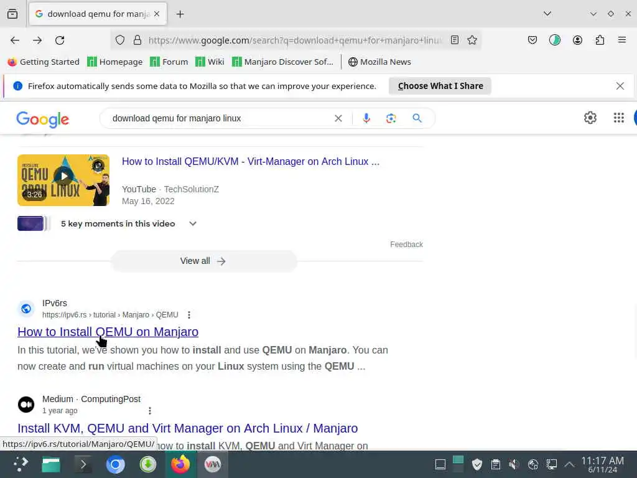
Task: Open the application launcher in the taskbar
Action: click(x=20, y=464)
